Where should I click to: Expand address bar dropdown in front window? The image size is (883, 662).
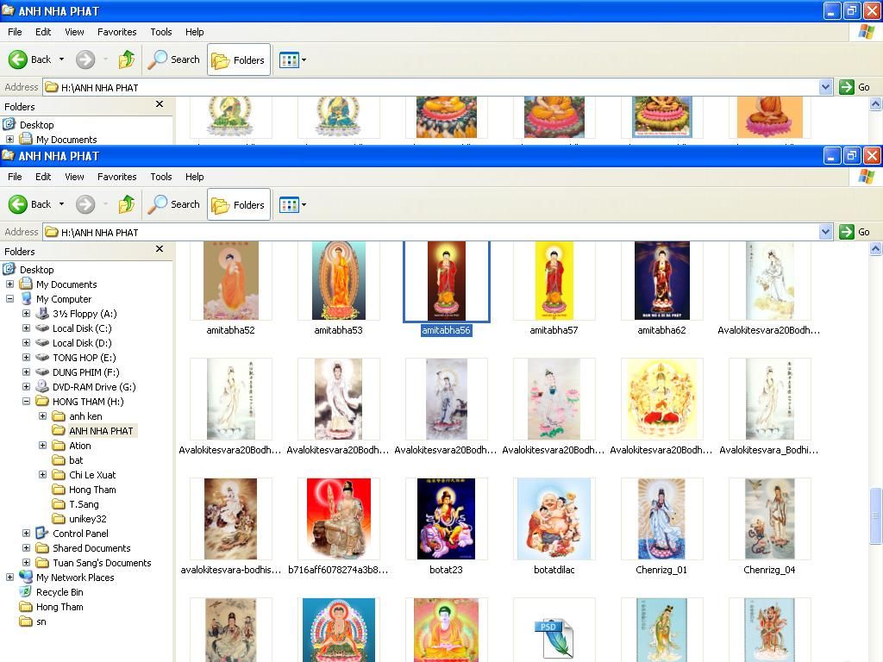tap(825, 232)
